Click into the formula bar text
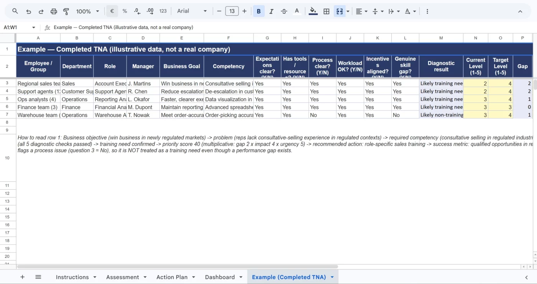This screenshot has width=537, height=284. (x=123, y=28)
